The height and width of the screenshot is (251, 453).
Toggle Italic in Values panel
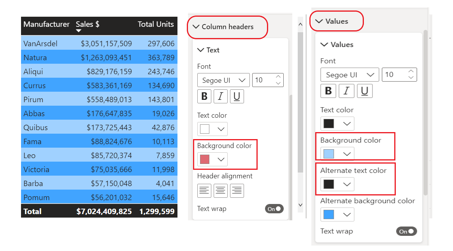[x=346, y=91]
